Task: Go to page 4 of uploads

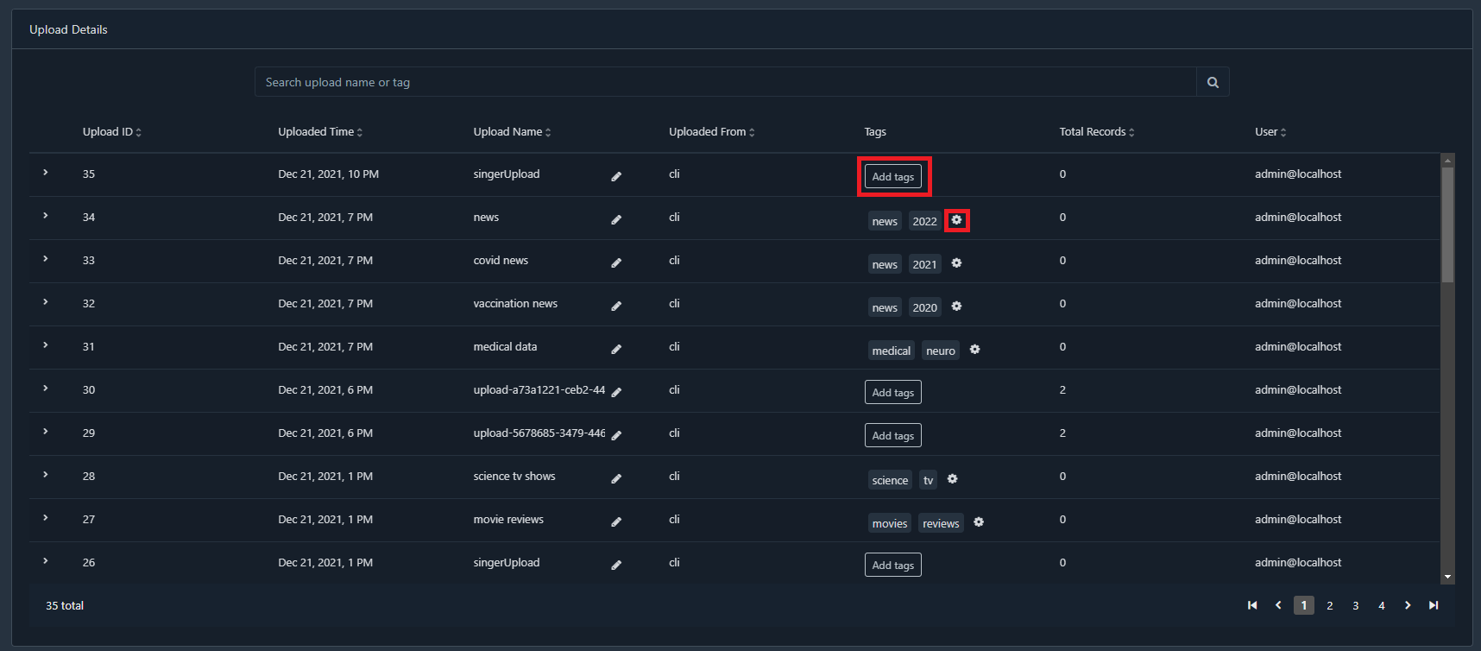Action: [1382, 605]
